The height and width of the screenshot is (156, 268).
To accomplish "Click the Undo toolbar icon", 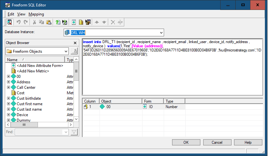I will (18, 22).
